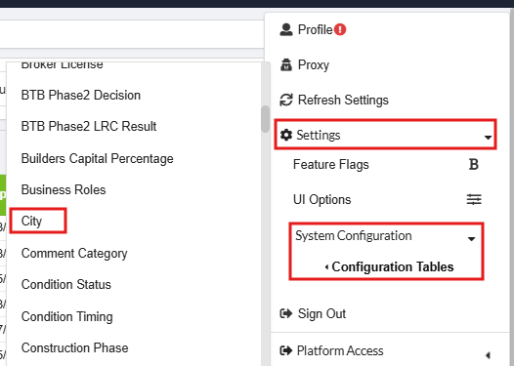Click Sign Out
This screenshot has width=514, height=366.
321,313
